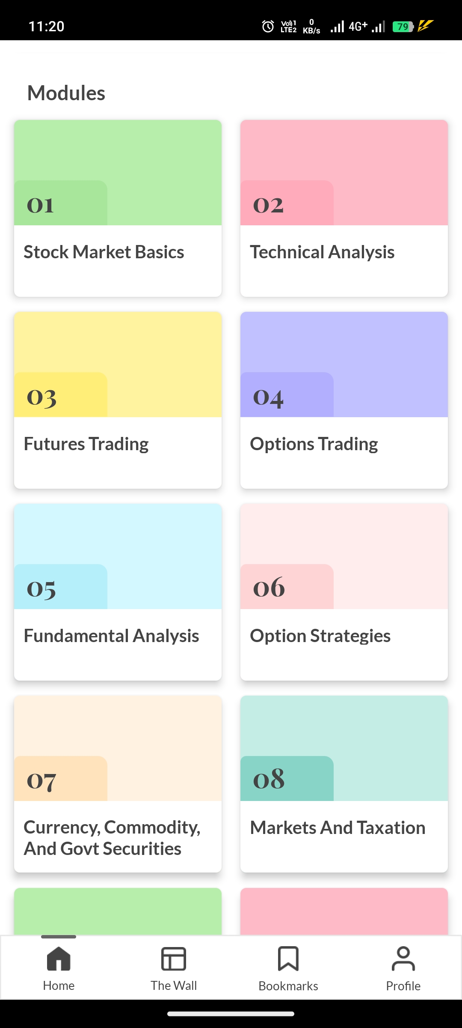Select the Futures Trading card title

(x=86, y=444)
